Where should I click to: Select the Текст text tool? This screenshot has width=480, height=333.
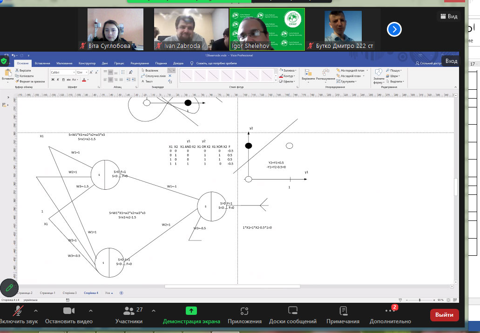tap(149, 81)
